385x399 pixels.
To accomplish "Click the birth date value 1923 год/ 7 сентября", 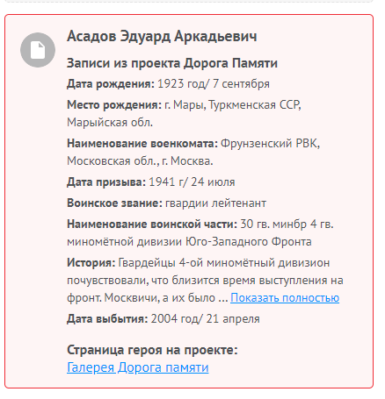I will (x=214, y=84).
